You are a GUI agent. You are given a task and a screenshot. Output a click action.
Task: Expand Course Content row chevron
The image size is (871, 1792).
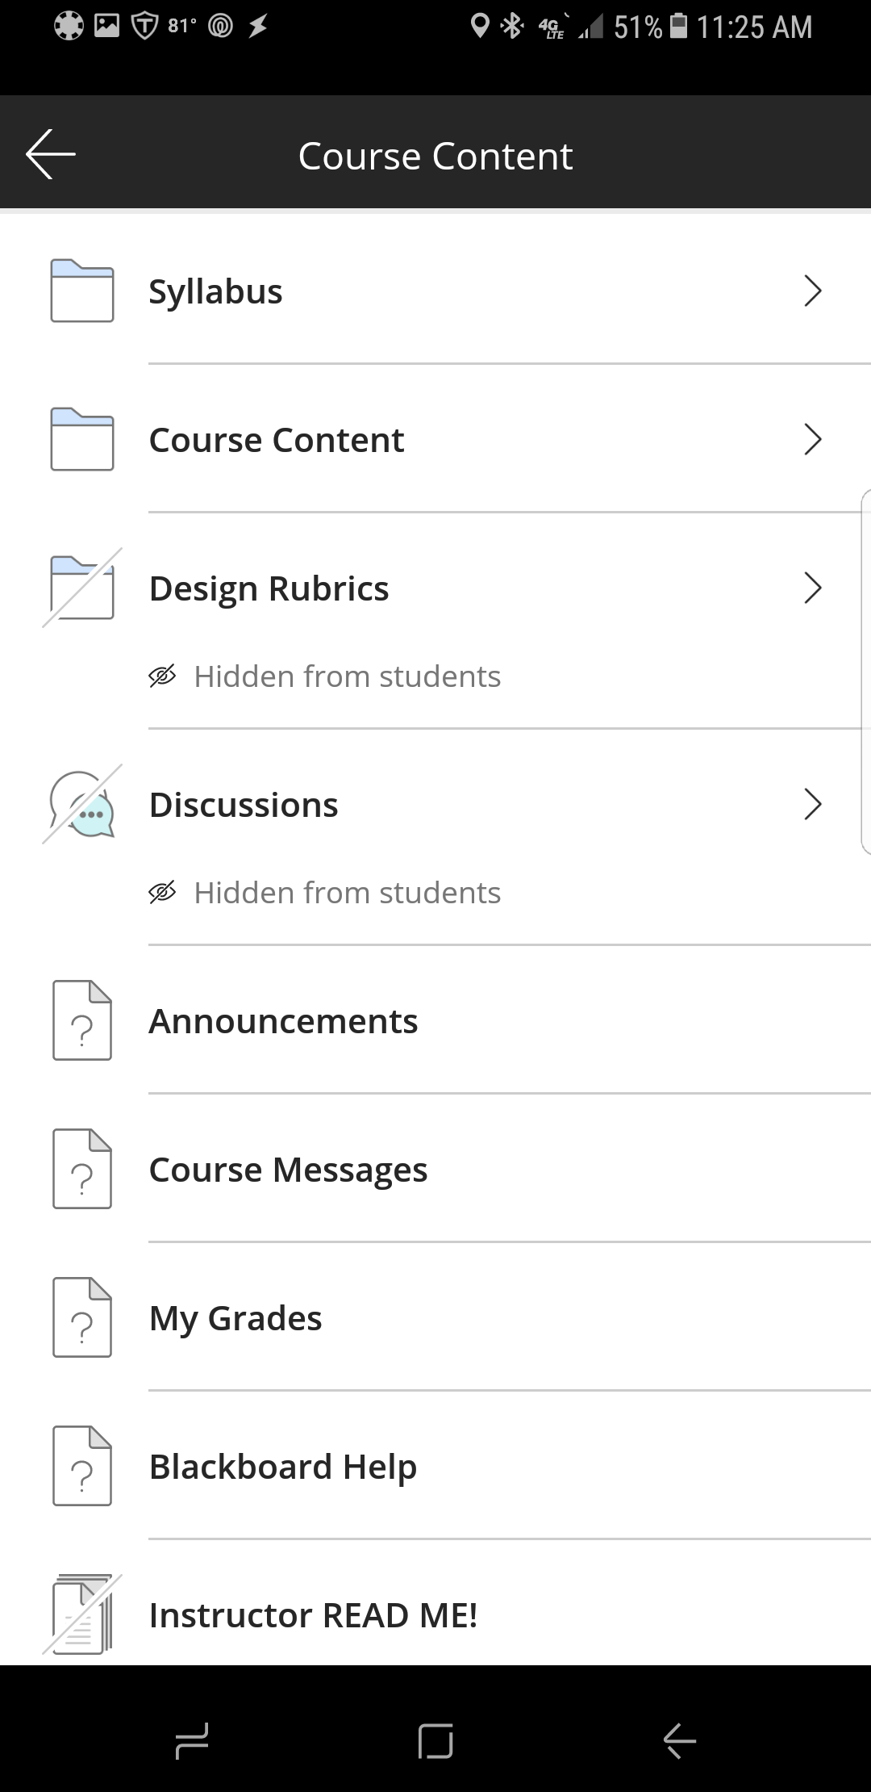coord(812,439)
